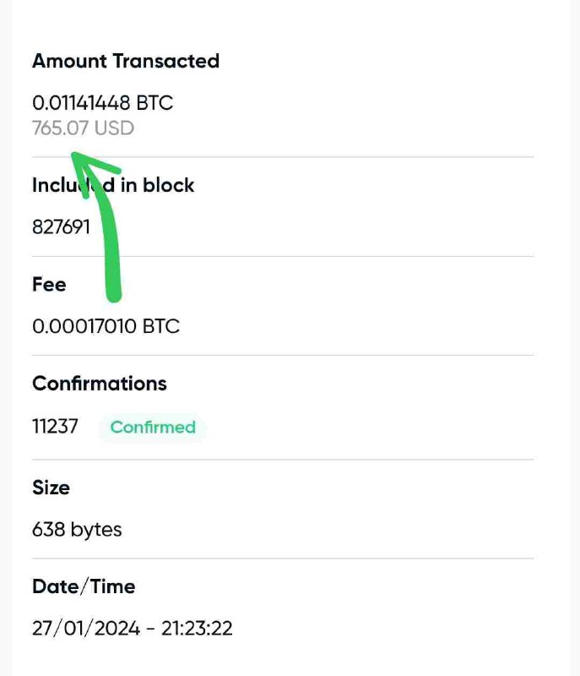Select the 11237 confirmations count
The width and height of the screenshot is (580, 676).
point(55,427)
